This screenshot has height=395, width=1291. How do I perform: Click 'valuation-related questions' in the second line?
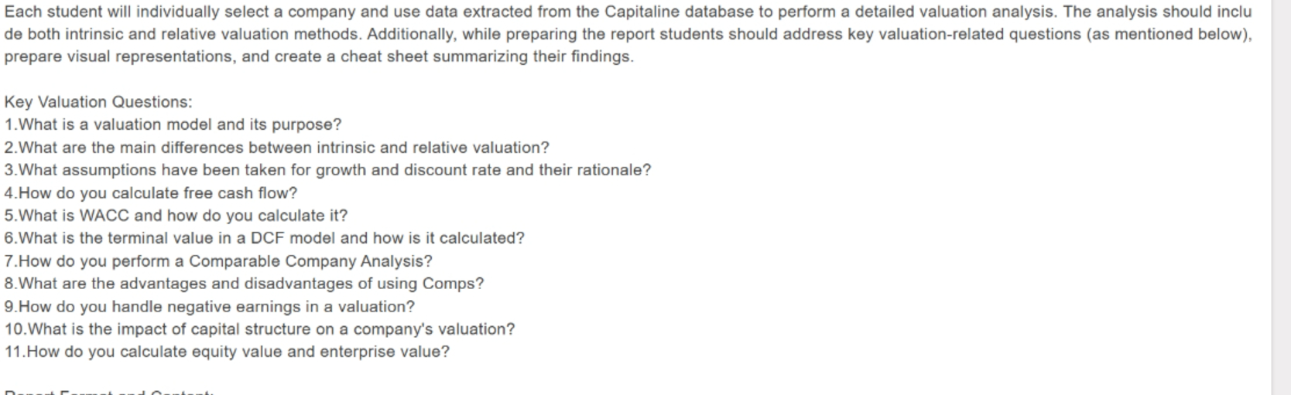click(981, 35)
